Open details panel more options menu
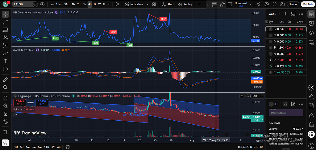 point(301,104)
